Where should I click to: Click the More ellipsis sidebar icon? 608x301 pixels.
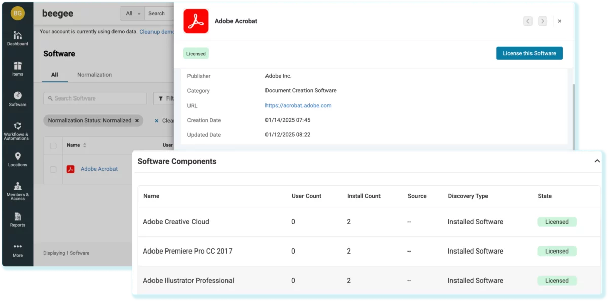[x=17, y=250]
